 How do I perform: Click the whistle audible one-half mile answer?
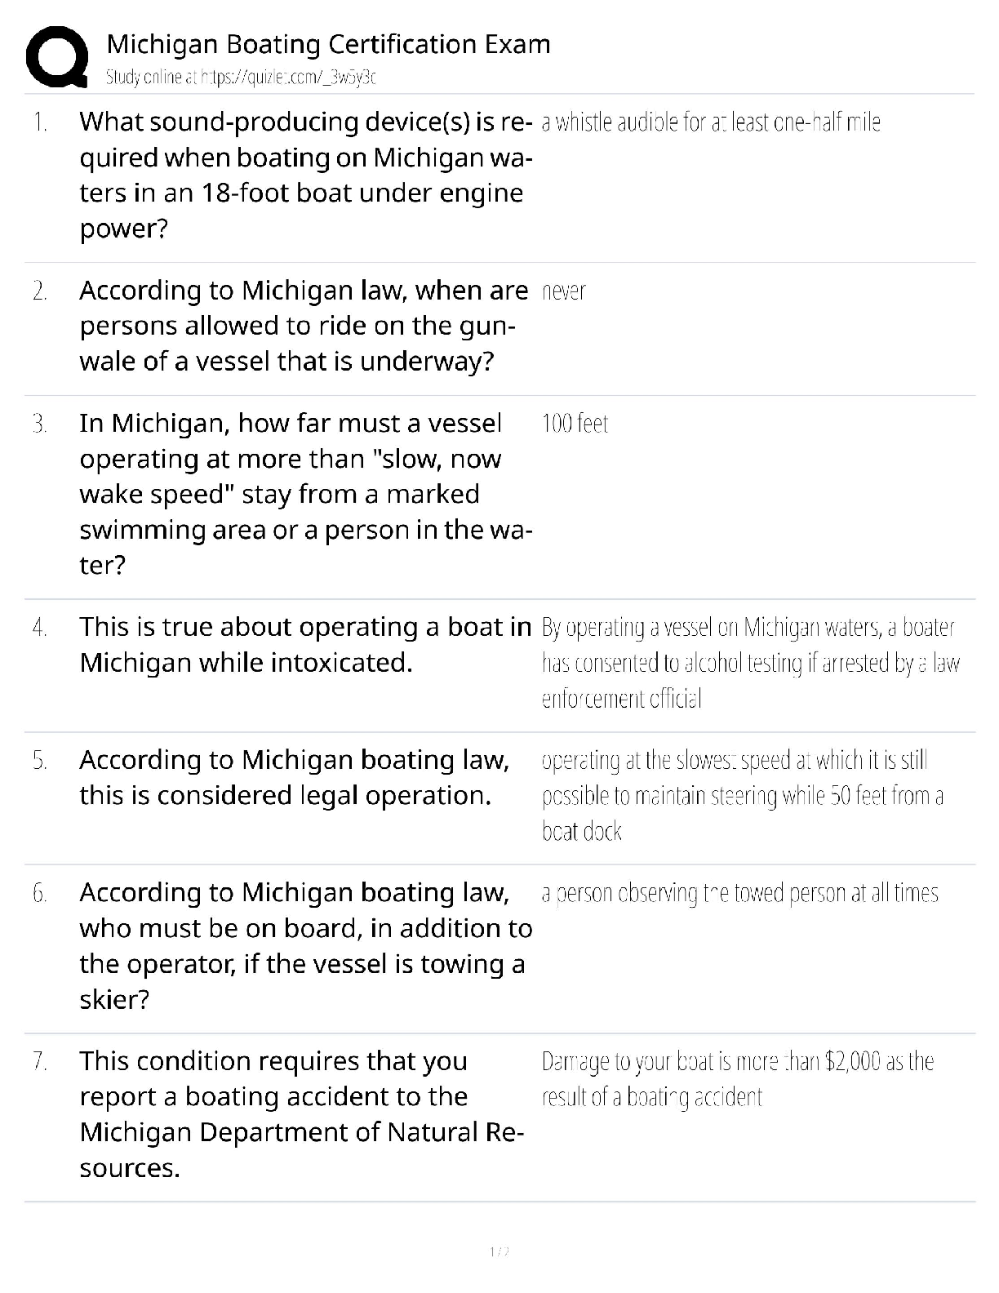(710, 122)
